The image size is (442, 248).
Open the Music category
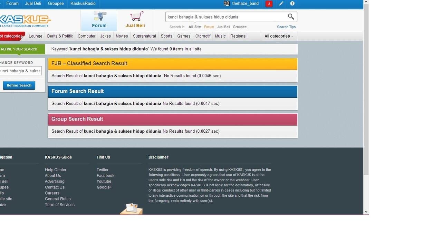220,36
